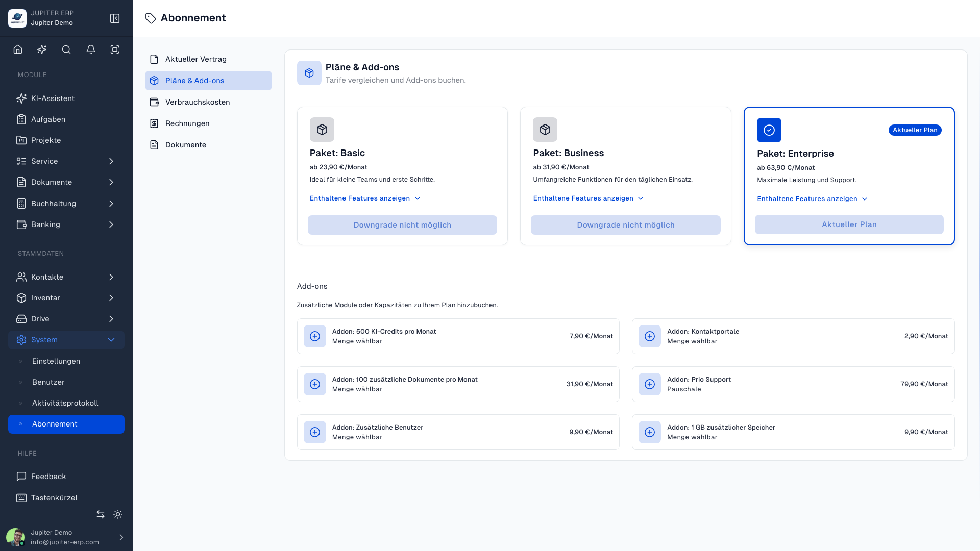Click the scan icon in sidebar toolbar
This screenshot has width=980, height=551.
tap(115, 49)
